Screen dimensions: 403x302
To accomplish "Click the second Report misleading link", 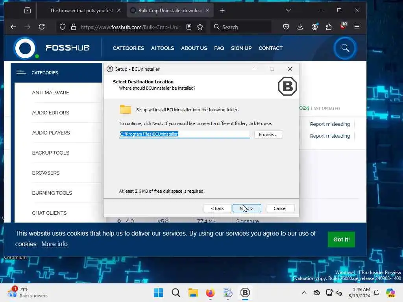I will click(330, 136).
